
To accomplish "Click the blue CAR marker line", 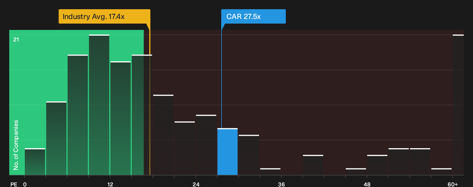I will pyautogui.click(x=222, y=79).
